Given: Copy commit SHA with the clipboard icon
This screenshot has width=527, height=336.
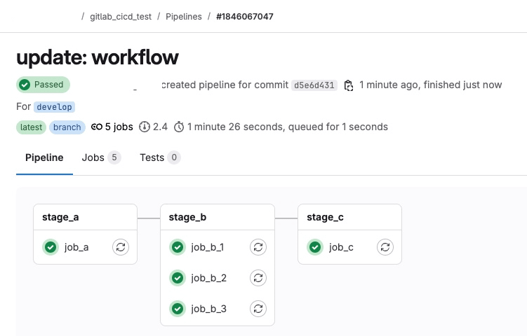Looking at the screenshot, I should coord(349,85).
